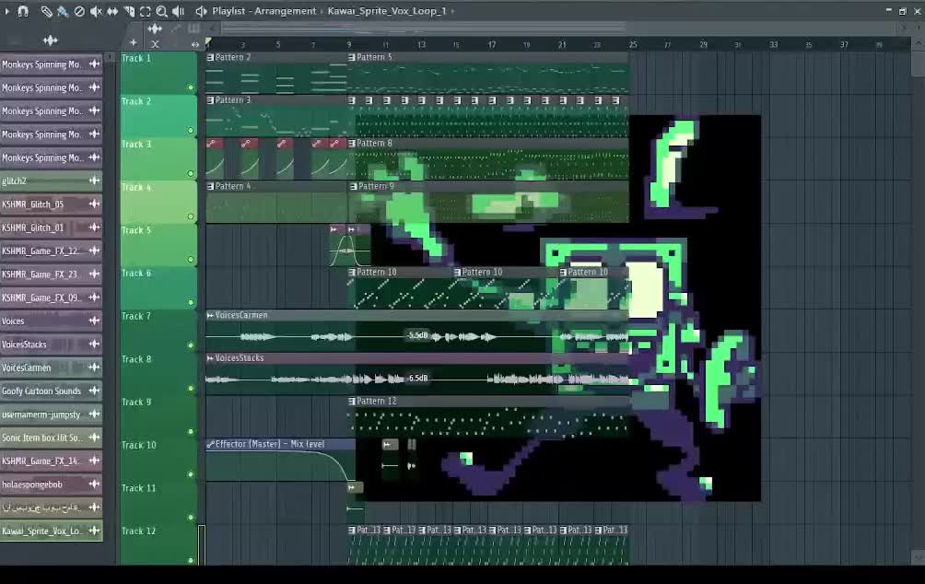Screen dimensions: 925x584
Task: Click the Kawai_Sprite_Vox_Loop_1 breadcrumb
Action: click(386, 11)
